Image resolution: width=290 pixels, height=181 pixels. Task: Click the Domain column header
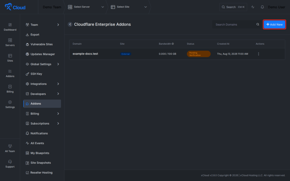[77, 44]
